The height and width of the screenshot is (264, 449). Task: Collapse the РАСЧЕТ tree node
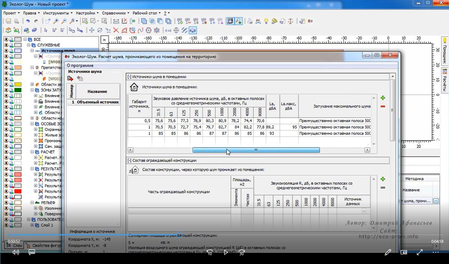tap(32, 152)
